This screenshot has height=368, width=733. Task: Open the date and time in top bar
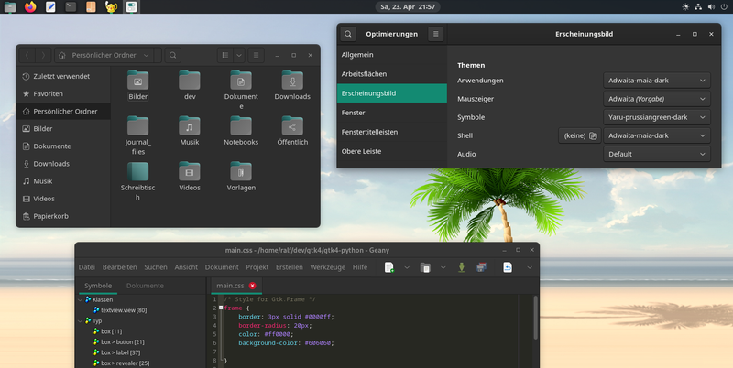pos(408,6)
